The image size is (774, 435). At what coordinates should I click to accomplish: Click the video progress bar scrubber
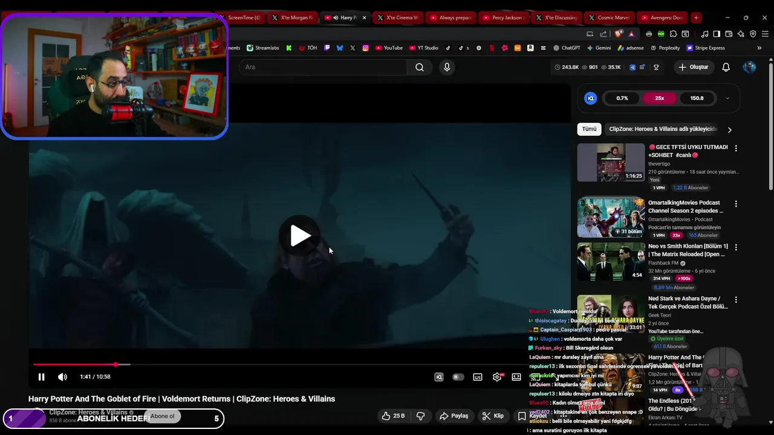pyautogui.click(x=115, y=364)
